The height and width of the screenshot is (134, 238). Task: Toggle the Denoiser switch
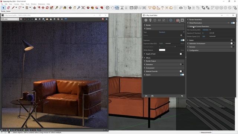[232, 47]
